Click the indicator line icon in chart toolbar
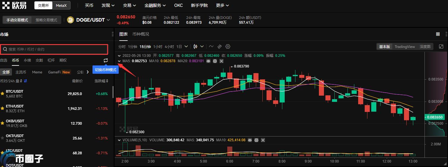This screenshot has width=448, height=167. [x=211, y=46]
